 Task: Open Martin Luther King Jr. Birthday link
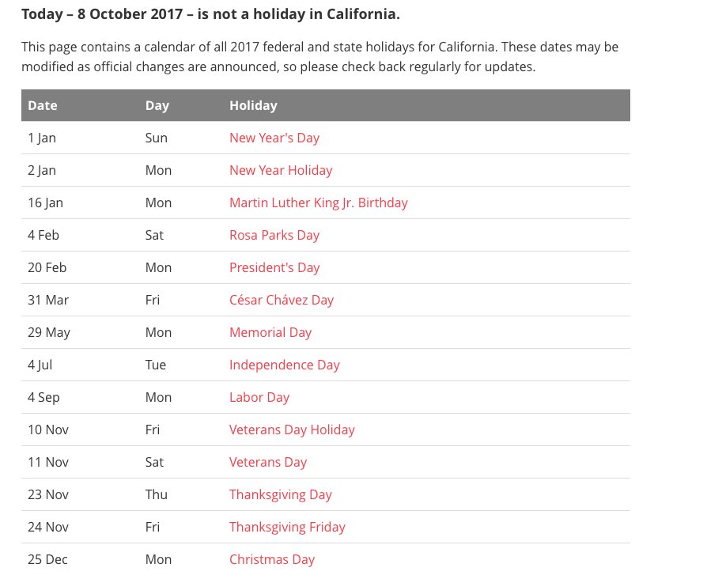pyautogui.click(x=319, y=203)
